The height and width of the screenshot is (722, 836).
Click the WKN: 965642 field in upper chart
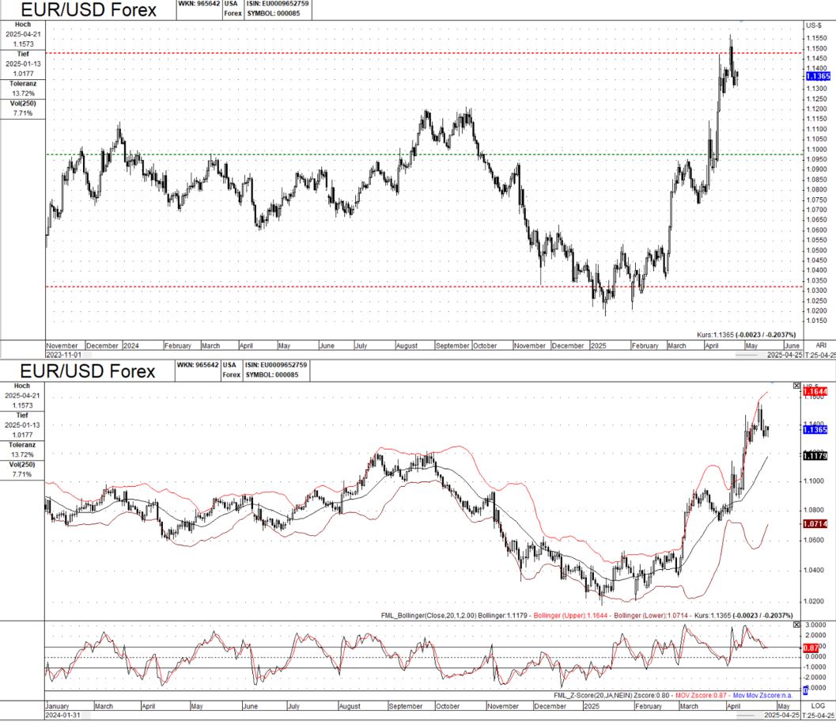[x=199, y=4]
